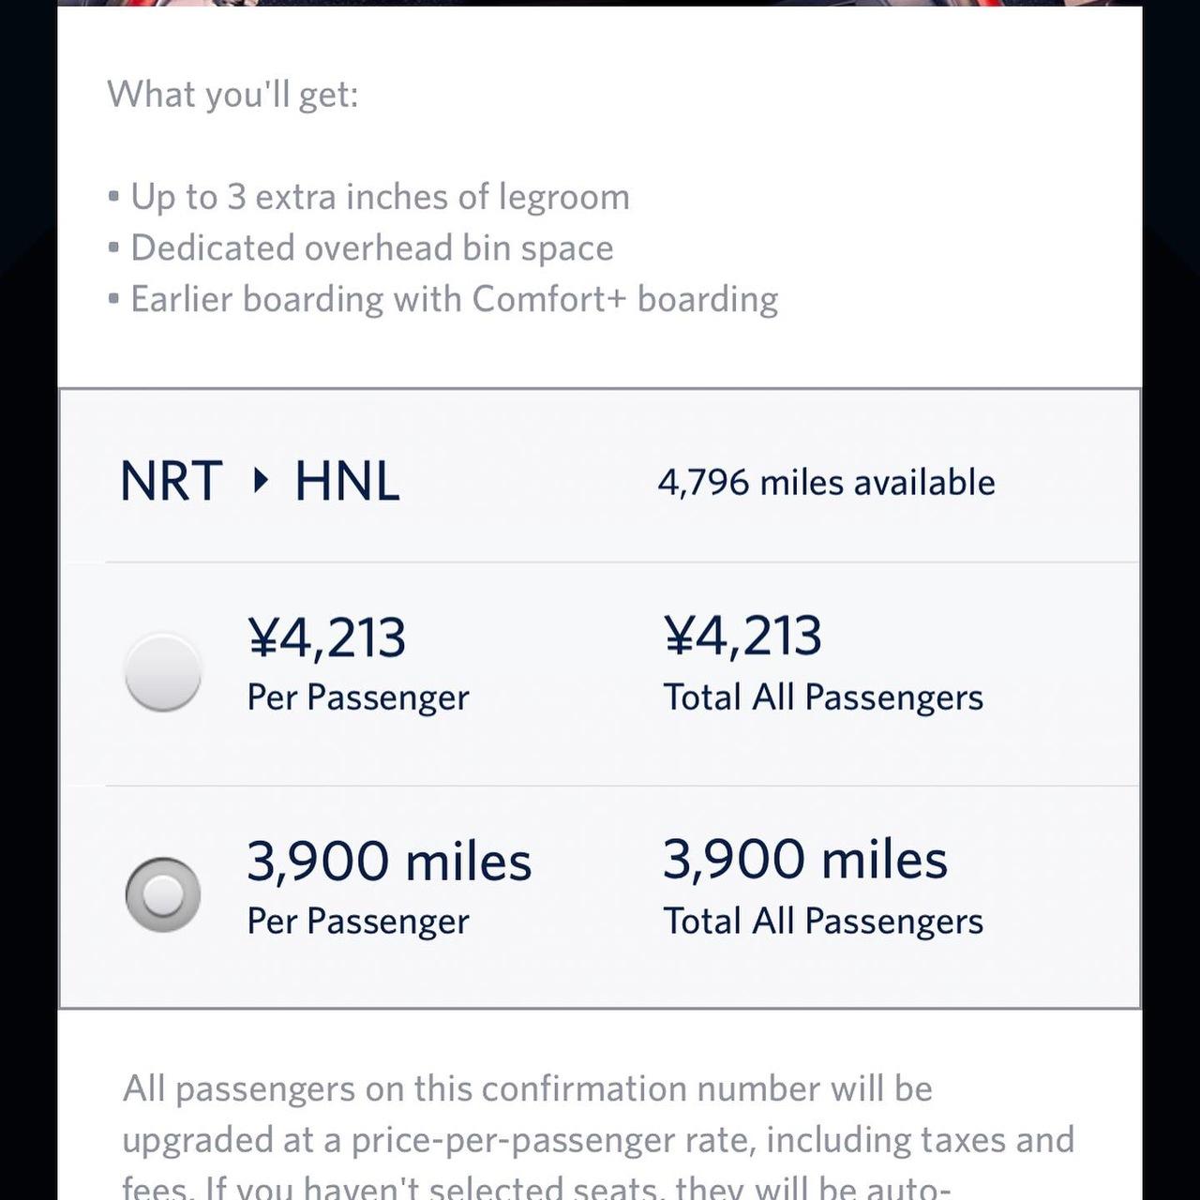This screenshot has height=1200, width=1200.
Task: Click the bullet icon beside legroom benefit
Action: 113,197
